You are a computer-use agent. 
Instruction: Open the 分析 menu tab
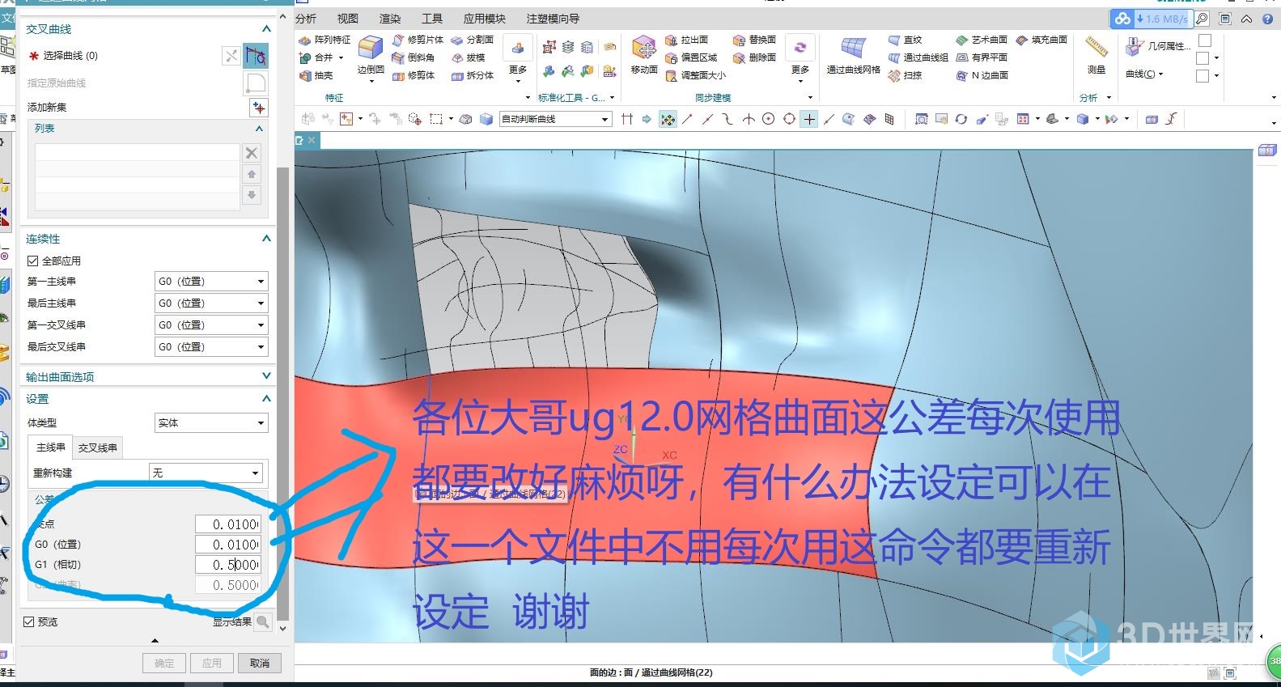tap(306, 19)
